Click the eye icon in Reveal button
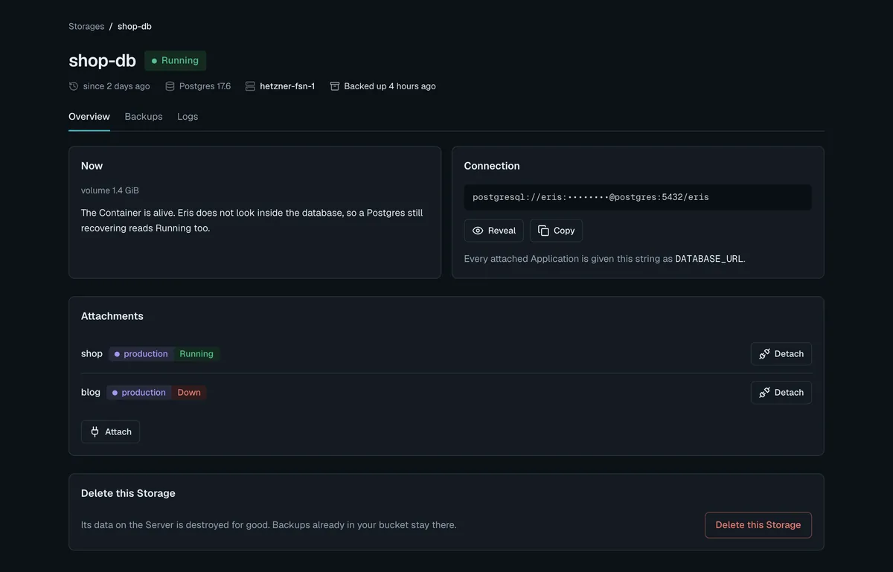This screenshot has width=893, height=572. tap(478, 231)
